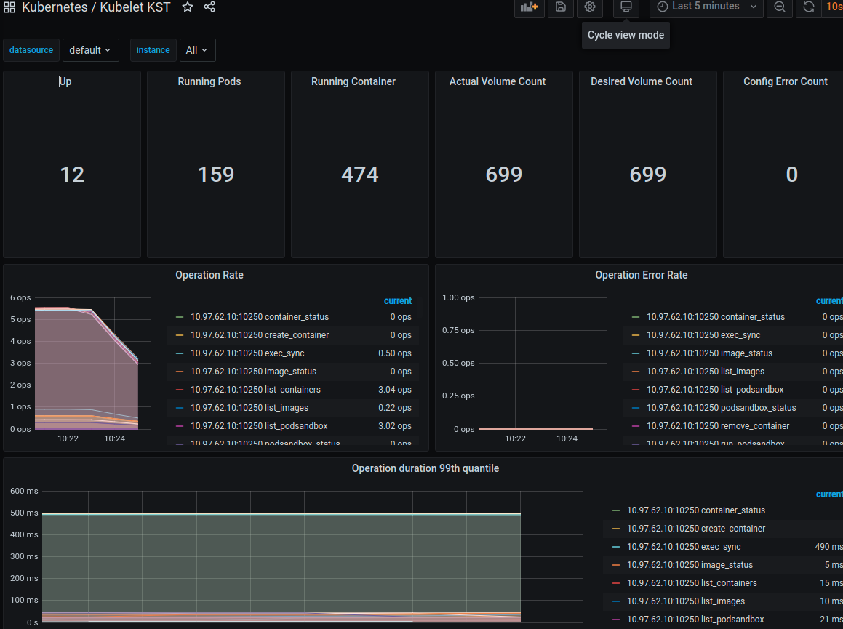
Task: Select list_podsandbox in Operation Error Rate legend
Action: pos(715,390)
